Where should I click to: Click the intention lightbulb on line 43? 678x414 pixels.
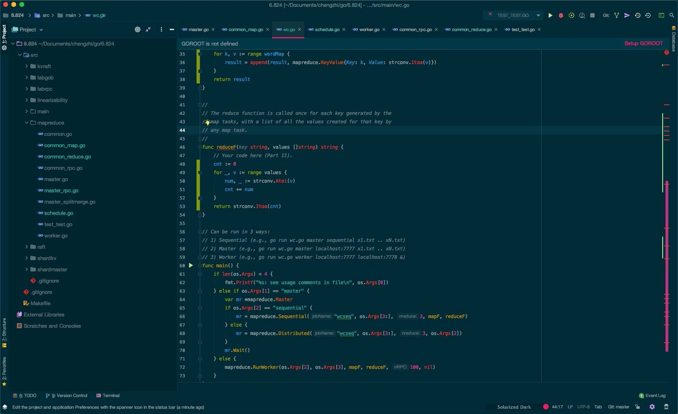click(x=207, y=122)
